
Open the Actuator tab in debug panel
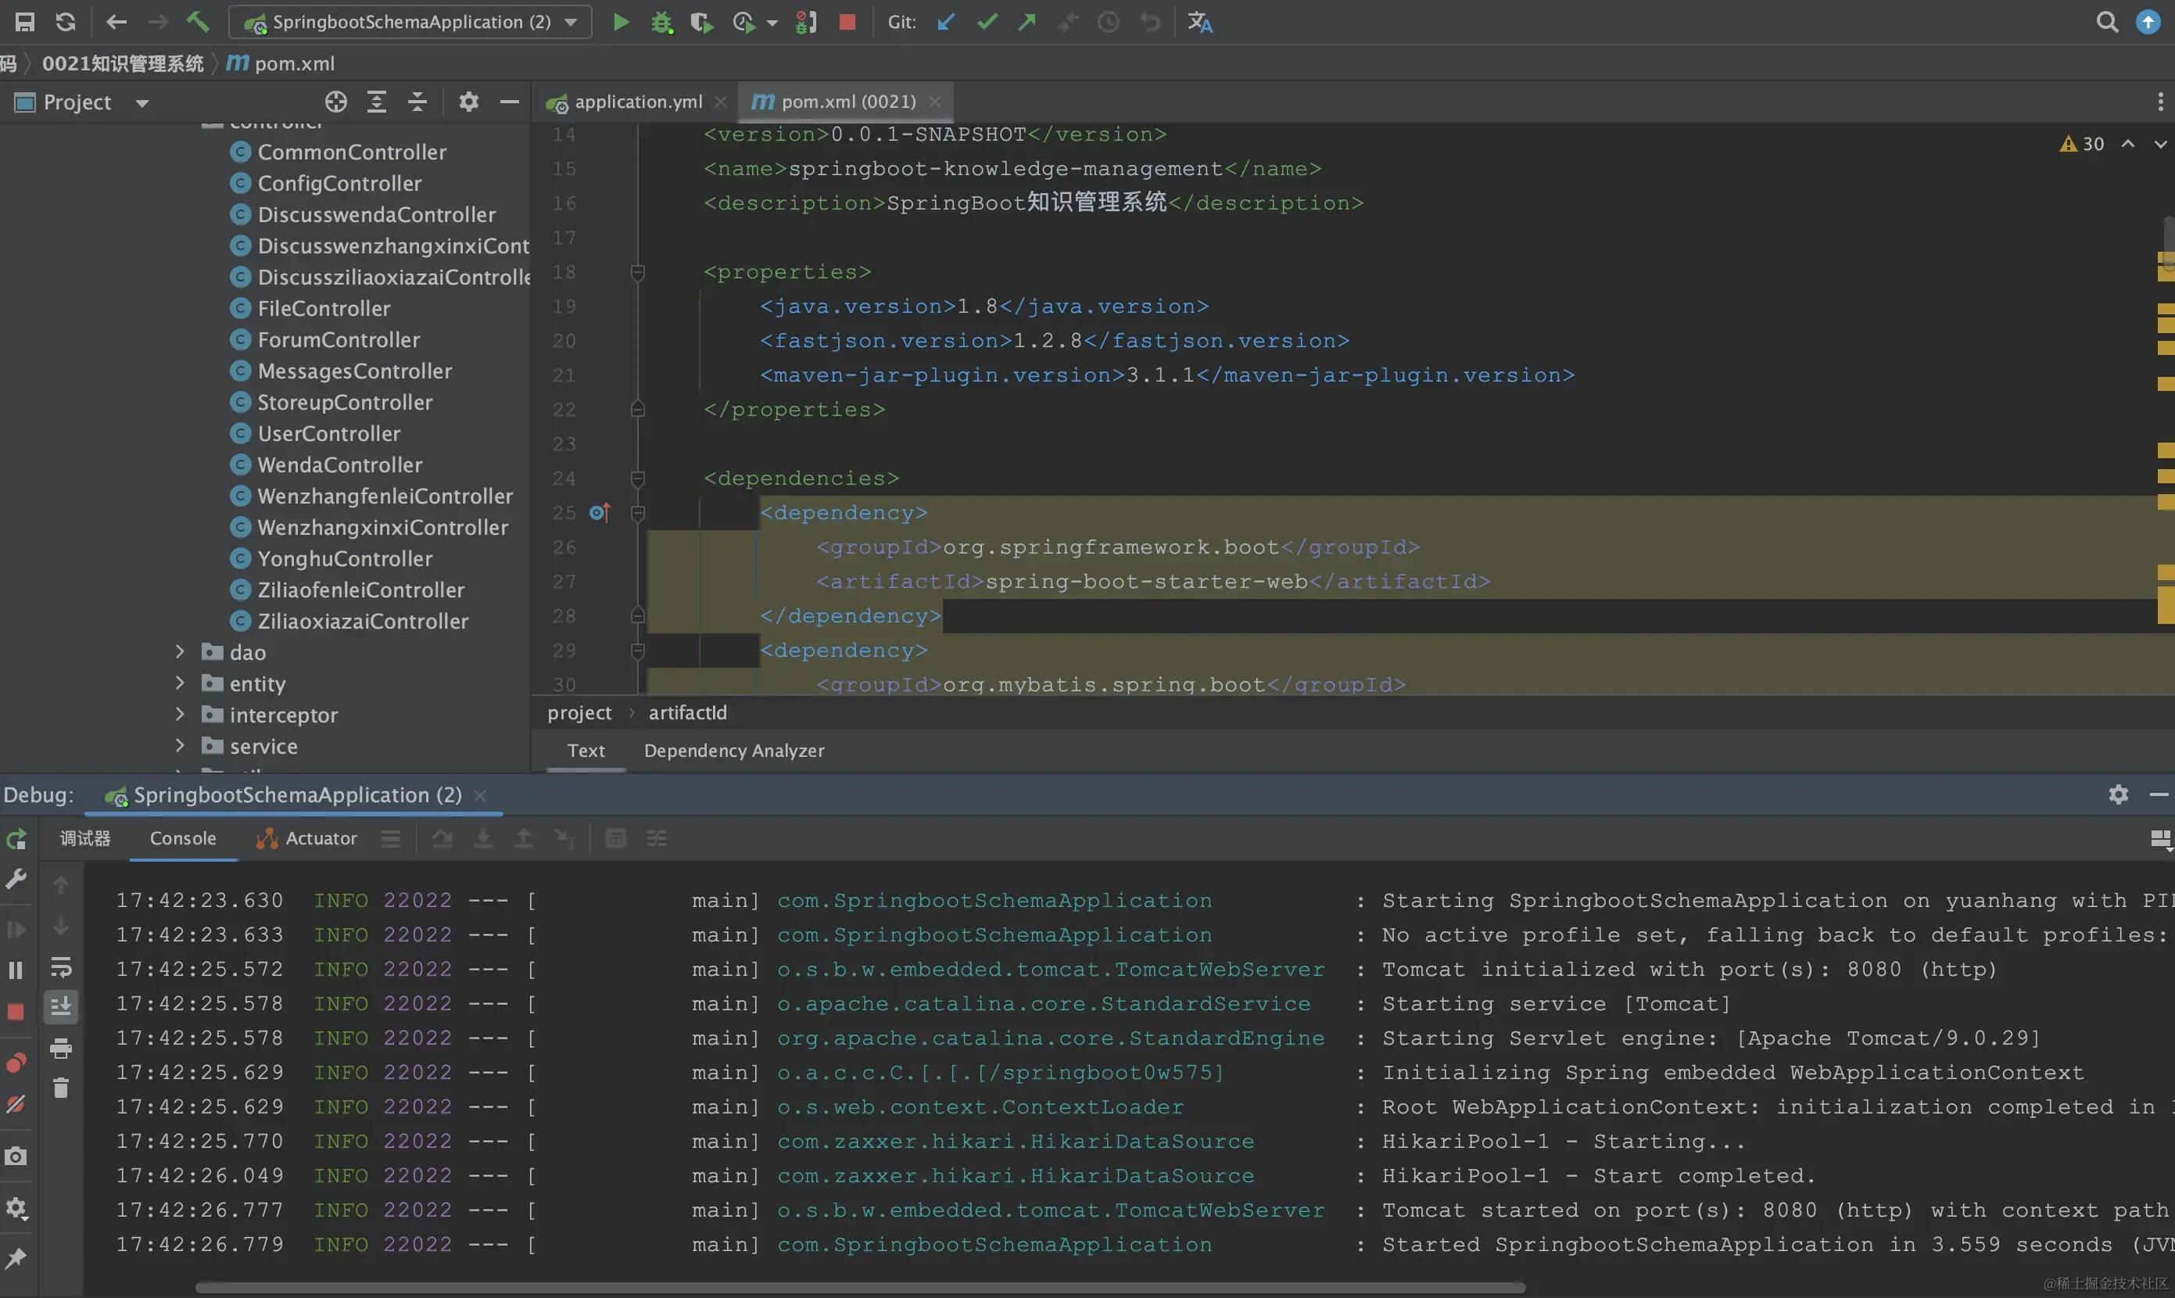tap(320, 838)
